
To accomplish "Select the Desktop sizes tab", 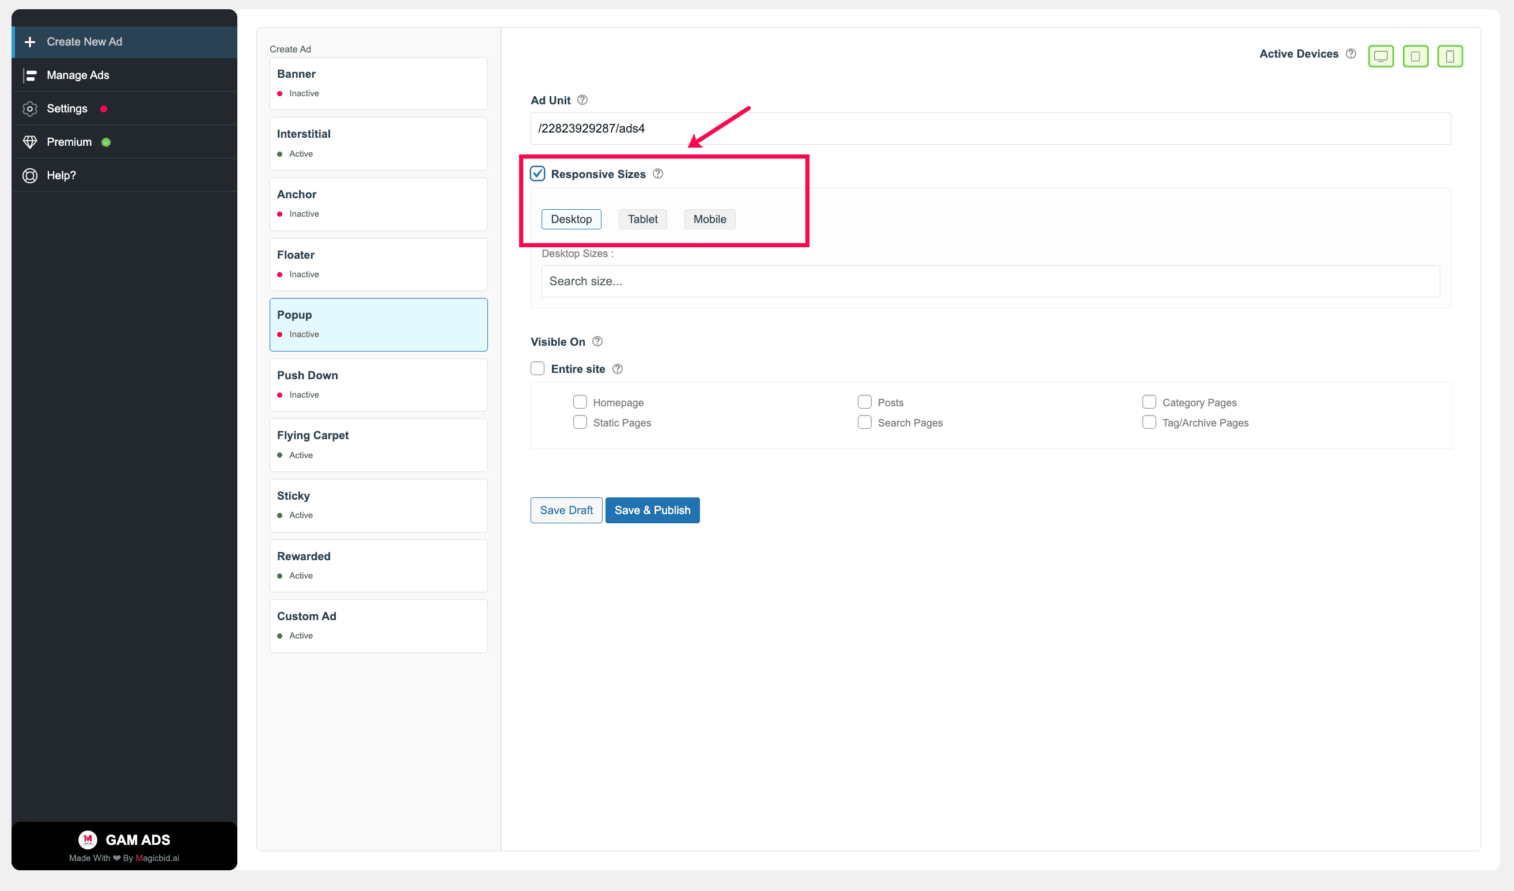I will [571, 220].
